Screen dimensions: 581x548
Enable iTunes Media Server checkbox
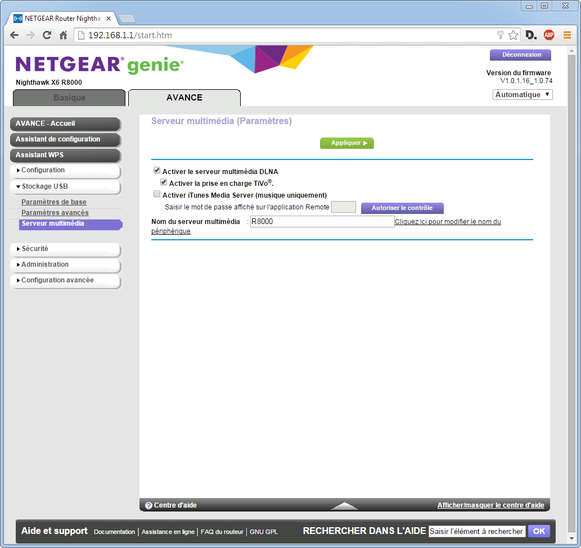157,194
